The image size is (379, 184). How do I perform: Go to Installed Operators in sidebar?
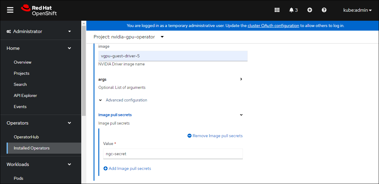point(32,148)
